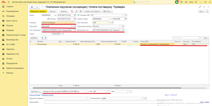Click the back navigation arrow
This screenshot has width=212, height=106.
click(x=32, y=7)
